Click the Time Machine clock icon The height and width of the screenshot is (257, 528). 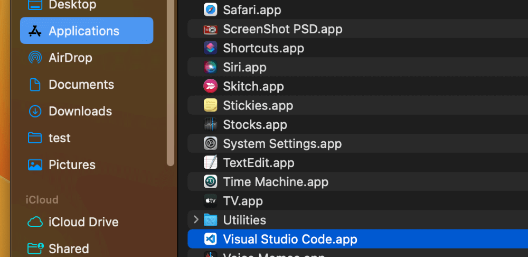(211, 182)
